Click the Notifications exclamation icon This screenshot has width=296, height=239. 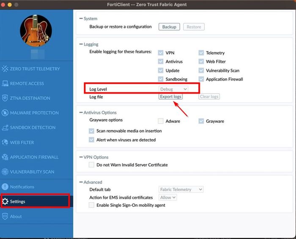(x=5, y=186)
